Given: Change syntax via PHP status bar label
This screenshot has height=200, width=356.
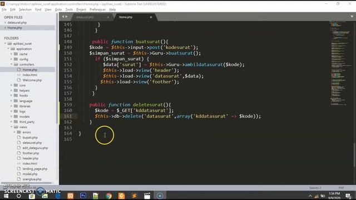Looking at the screenshot, I should [341, 188].
